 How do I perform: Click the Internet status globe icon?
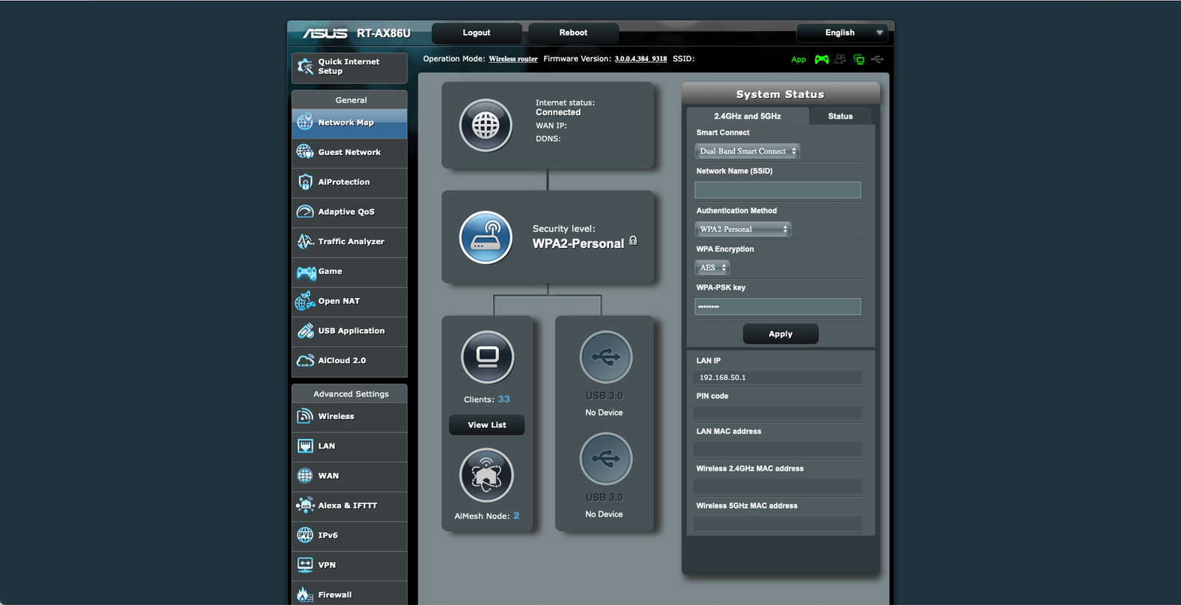(x=486, y=125)
